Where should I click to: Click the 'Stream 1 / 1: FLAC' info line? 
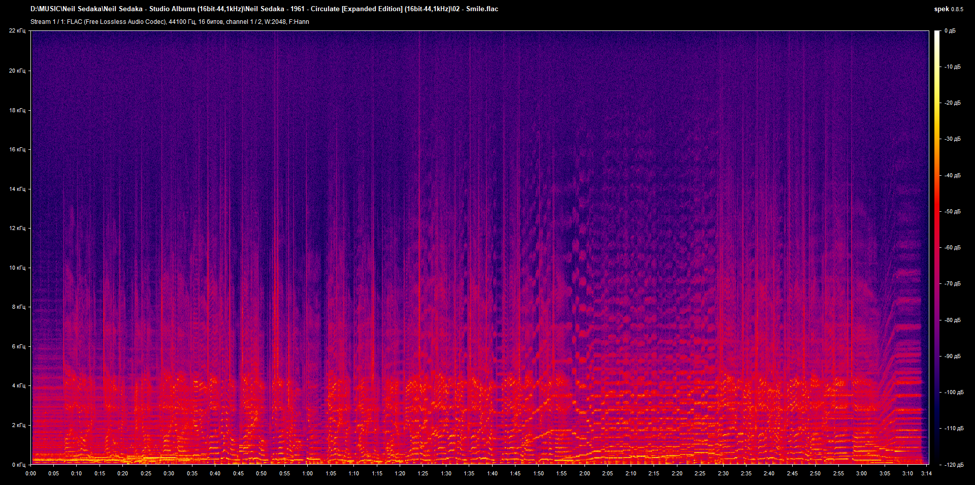(x=170, y=22)
